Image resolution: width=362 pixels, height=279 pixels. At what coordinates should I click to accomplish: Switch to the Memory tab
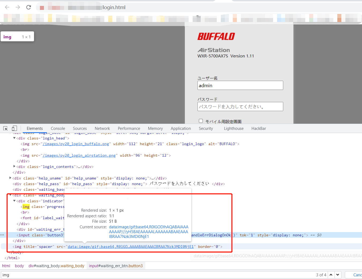pos(155,129)
